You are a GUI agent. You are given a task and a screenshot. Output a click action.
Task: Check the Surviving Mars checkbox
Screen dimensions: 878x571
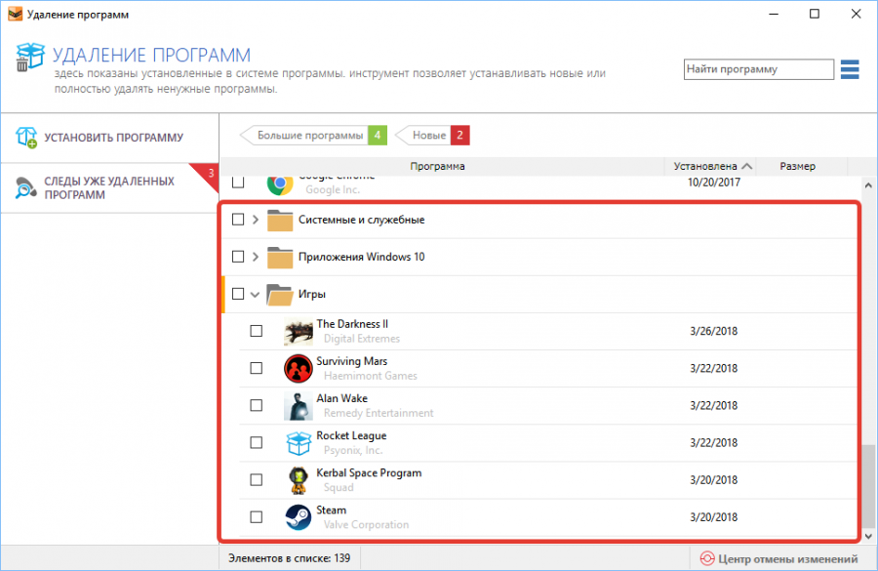(x=256, y=368)
